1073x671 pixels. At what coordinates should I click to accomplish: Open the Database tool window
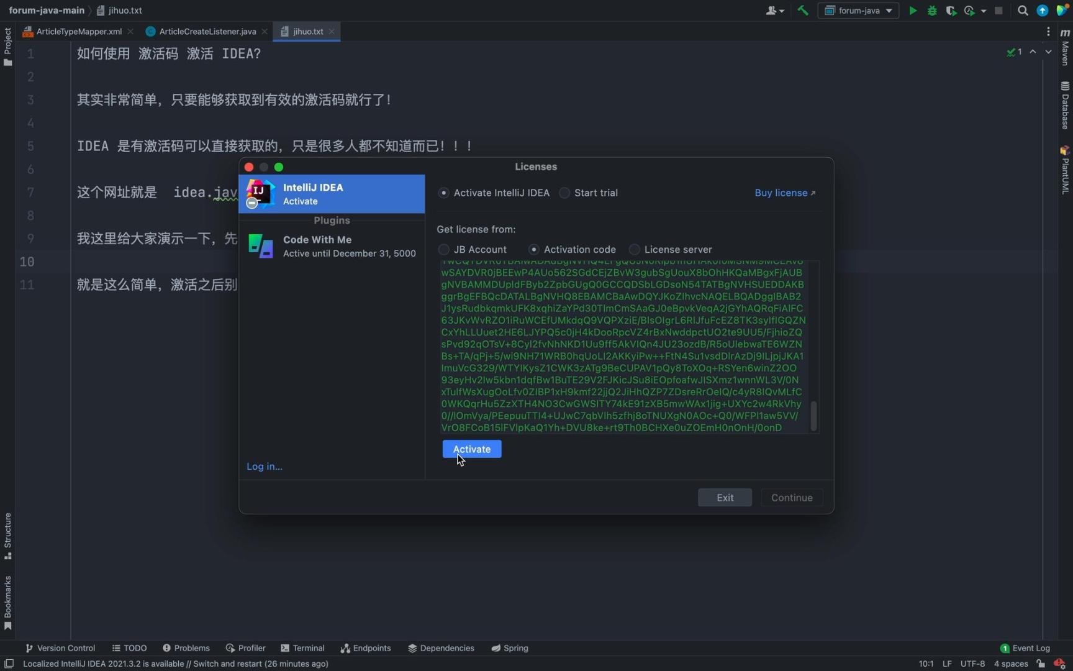click(x=1065, y=105)
